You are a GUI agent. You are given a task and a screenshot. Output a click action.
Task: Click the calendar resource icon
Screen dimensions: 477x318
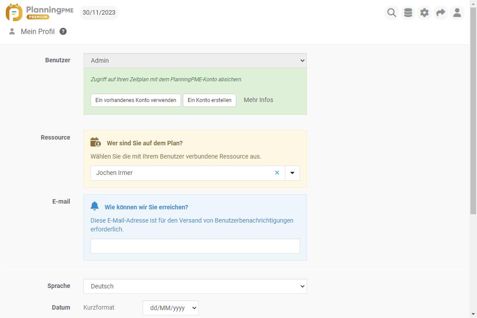click(x=95, y=142)
